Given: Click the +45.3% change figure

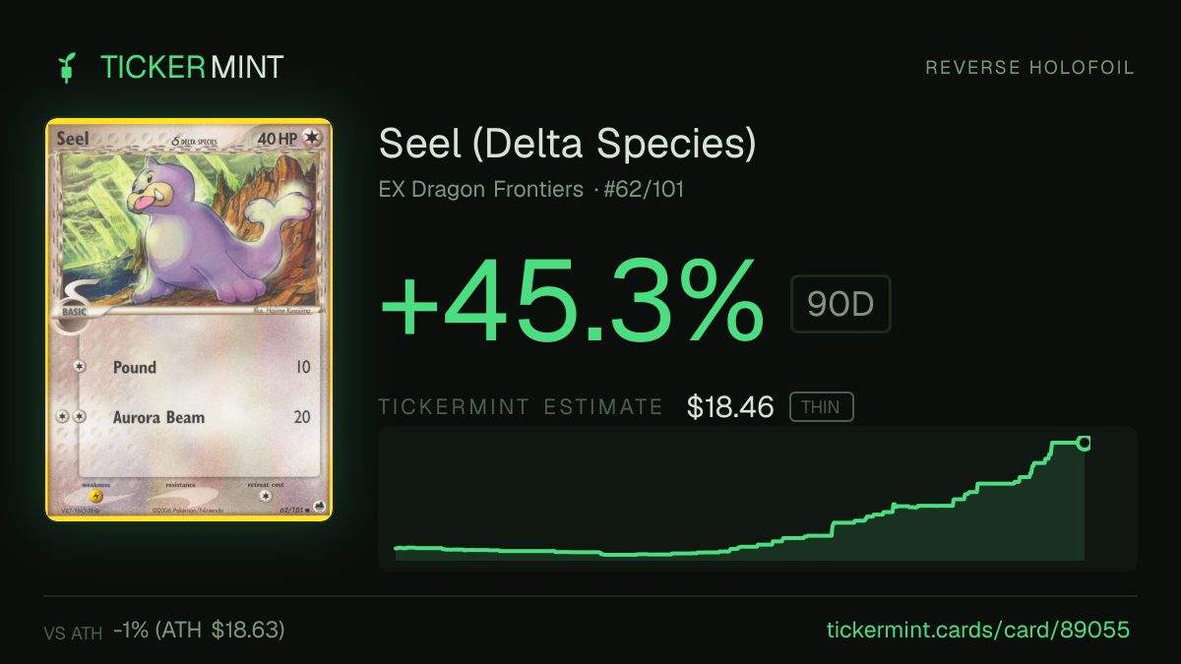Looking at the screenshot, I should [572, 300].
